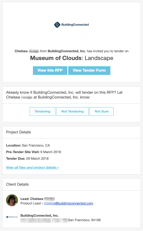Viewport: 143px width, 231px height.
Task: Click the Location San Francisco, CA line
Action: pos(28,145)
